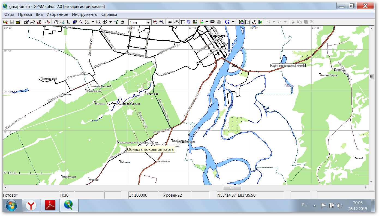Expand the Redo history dropdown

coord(285,22)
